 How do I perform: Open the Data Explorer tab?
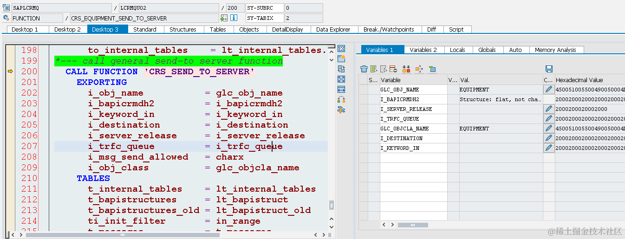point(333,29)
